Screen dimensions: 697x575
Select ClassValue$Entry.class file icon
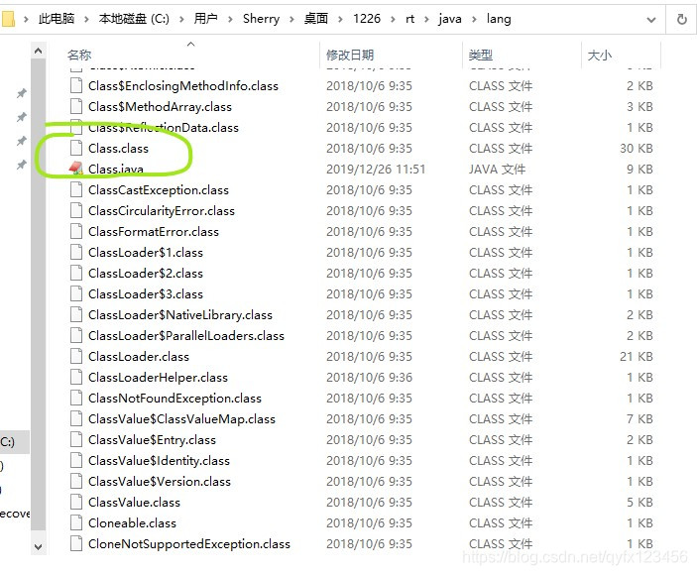click(76, 439)
